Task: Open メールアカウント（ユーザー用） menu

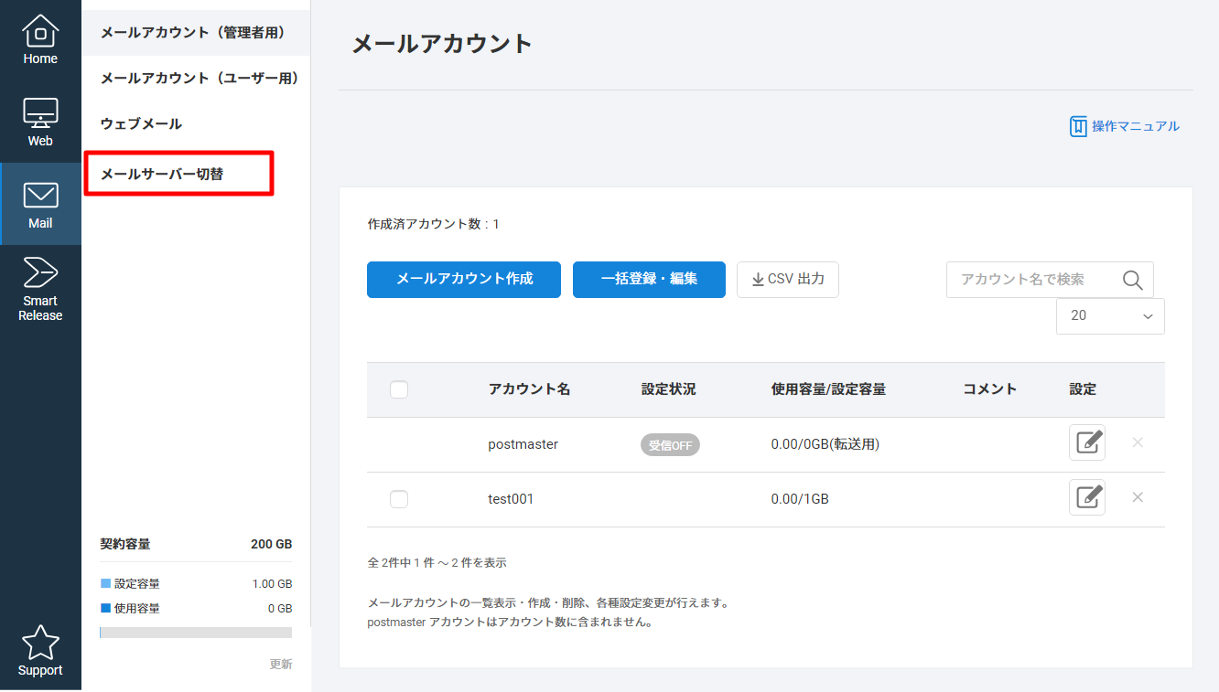Action: coord(200,79)
